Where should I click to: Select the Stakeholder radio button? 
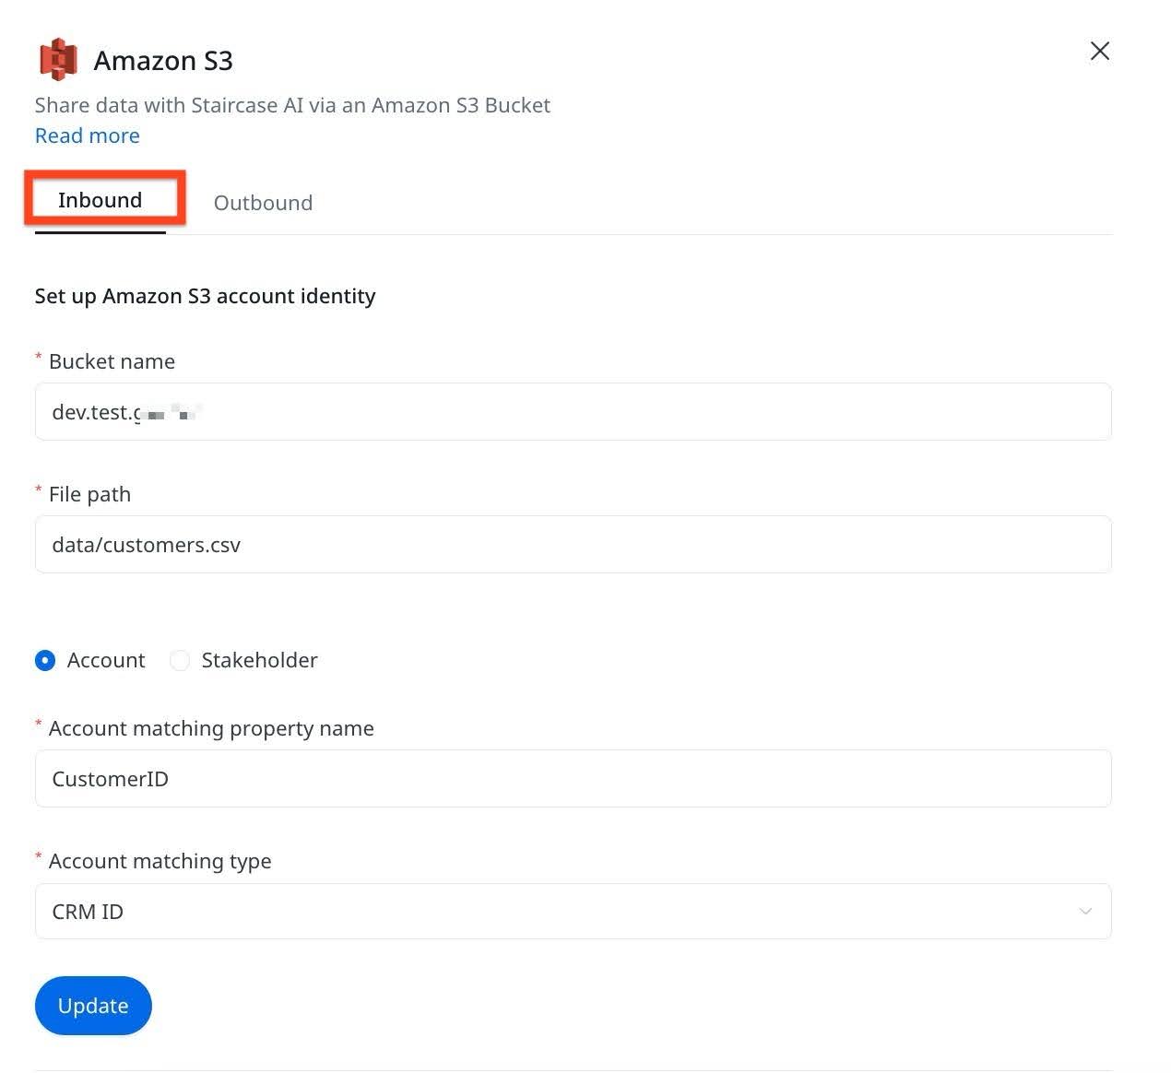180,660
